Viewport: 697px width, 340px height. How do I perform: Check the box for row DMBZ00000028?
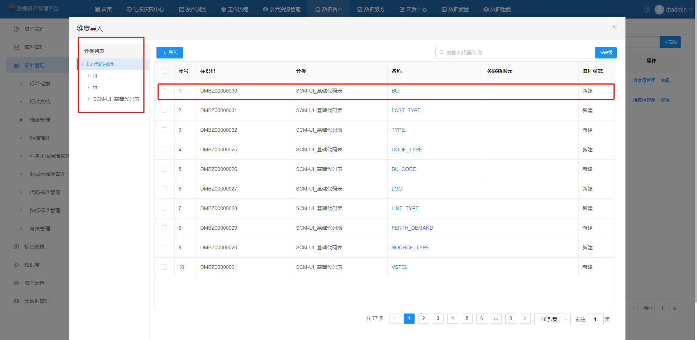pos(164,208)
